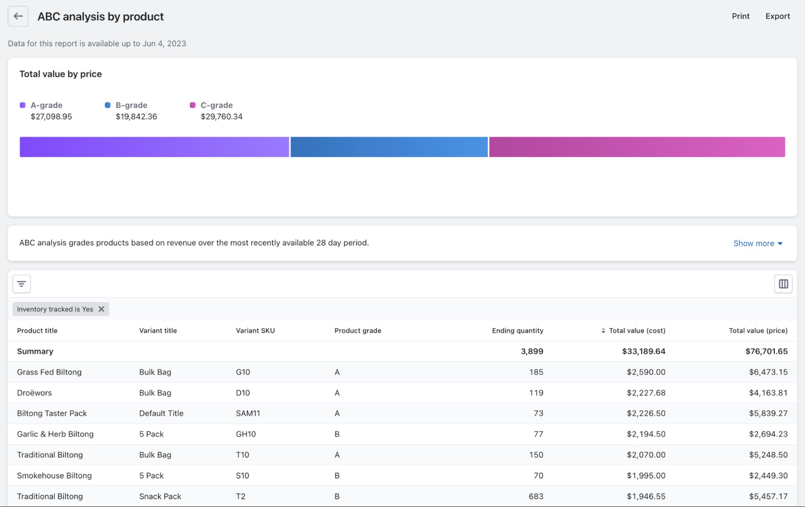Viewport: 805px width, 507px height.
Task: Click Total value (price) column header
Action: pos(758,331)
